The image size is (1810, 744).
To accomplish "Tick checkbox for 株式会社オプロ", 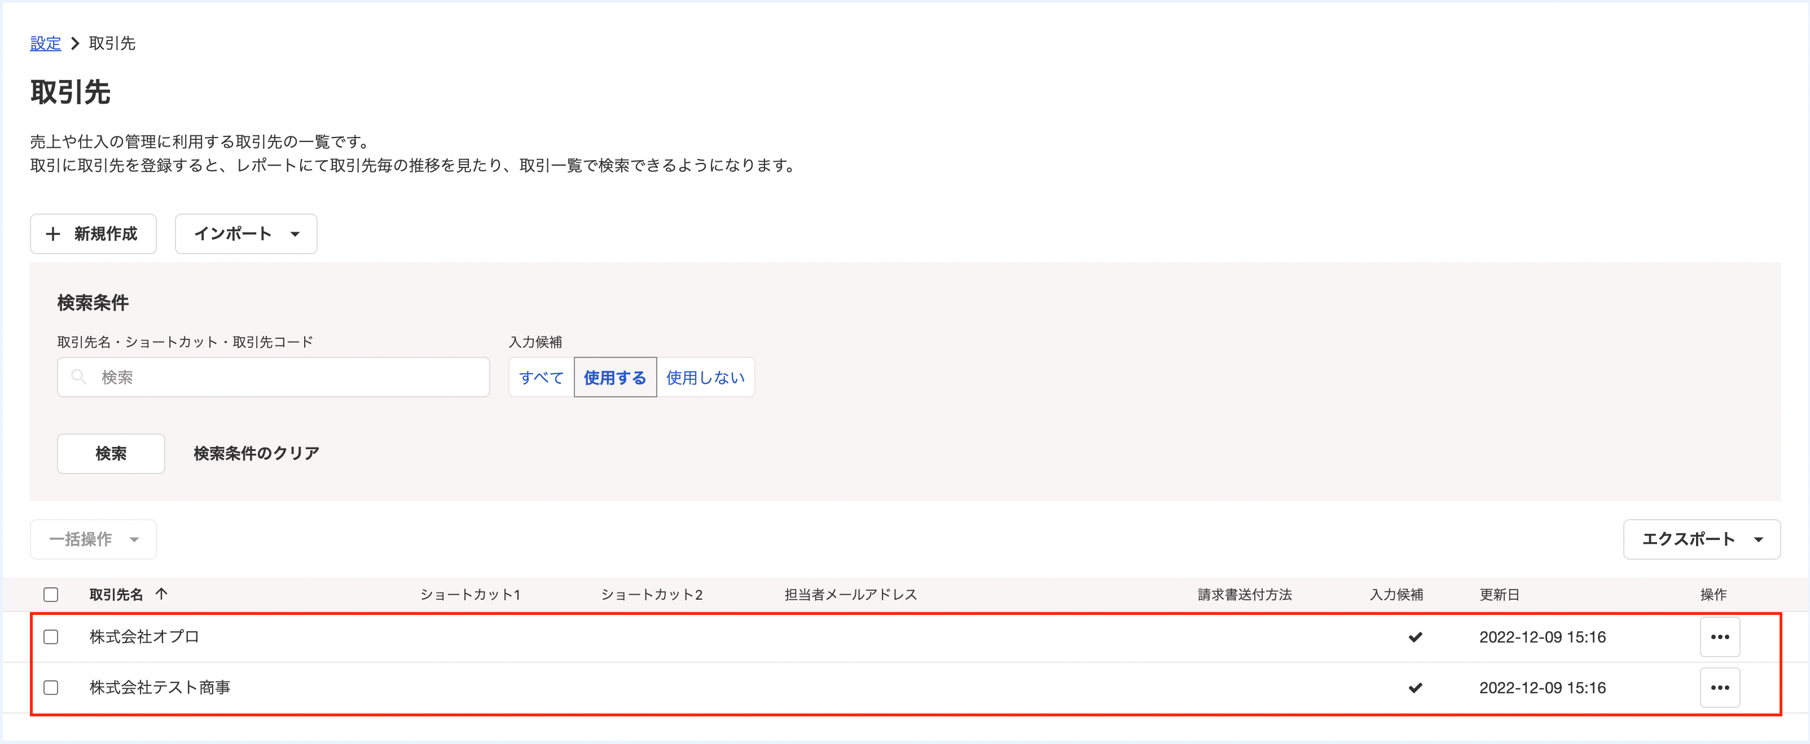I will pos(51,636).
